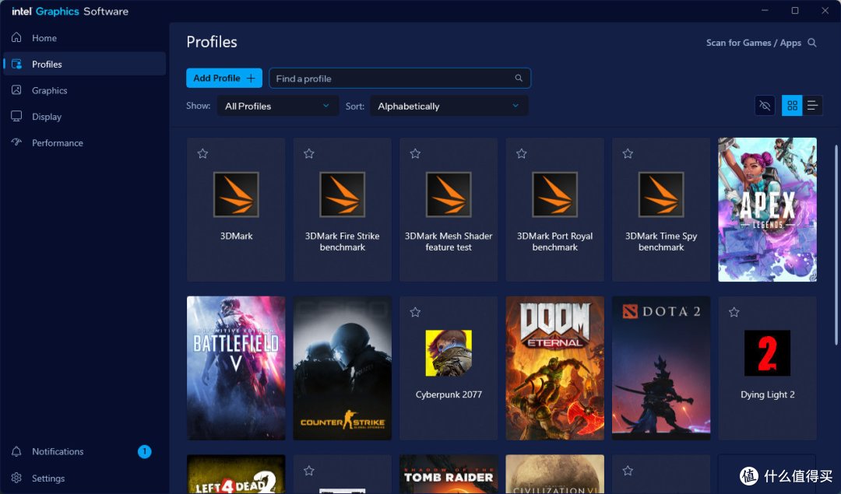The width and height of the screenshot is (841, 494).
Task: Click the Display monitor icon
Action: click(x=16, y=116)
